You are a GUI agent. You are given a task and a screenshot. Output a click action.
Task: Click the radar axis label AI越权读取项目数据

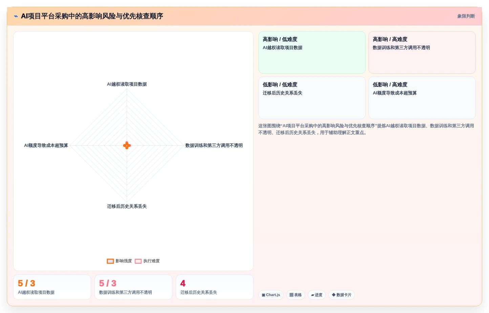click(x=127, y=84)
